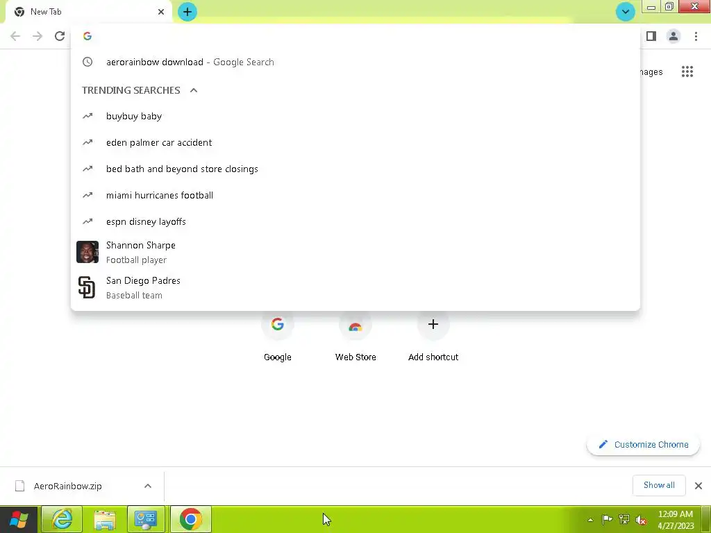Launch Internet Explorer from the taskbar
Image resolution: width=711 pixels, height=533 pixels.
[x=62, y=519]
